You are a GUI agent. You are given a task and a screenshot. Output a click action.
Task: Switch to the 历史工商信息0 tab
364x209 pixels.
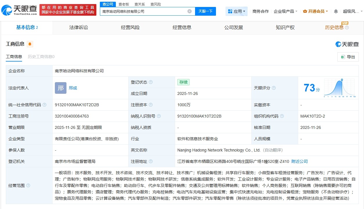41,57
